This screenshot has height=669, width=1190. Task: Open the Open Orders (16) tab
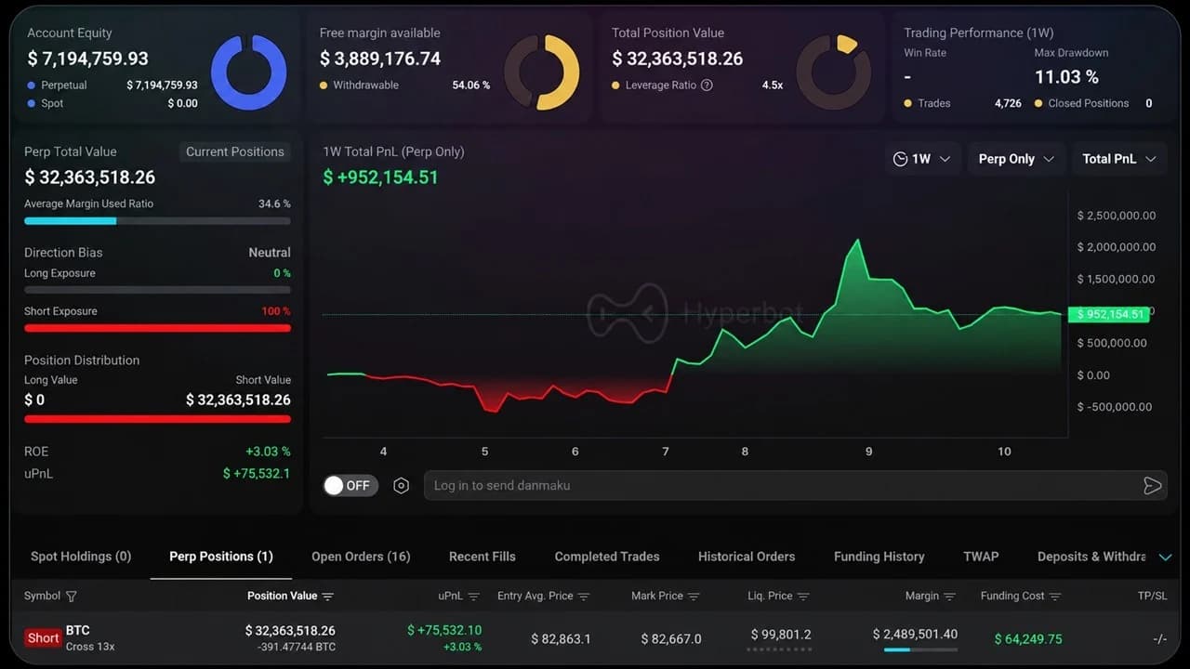tap(361, 557)
